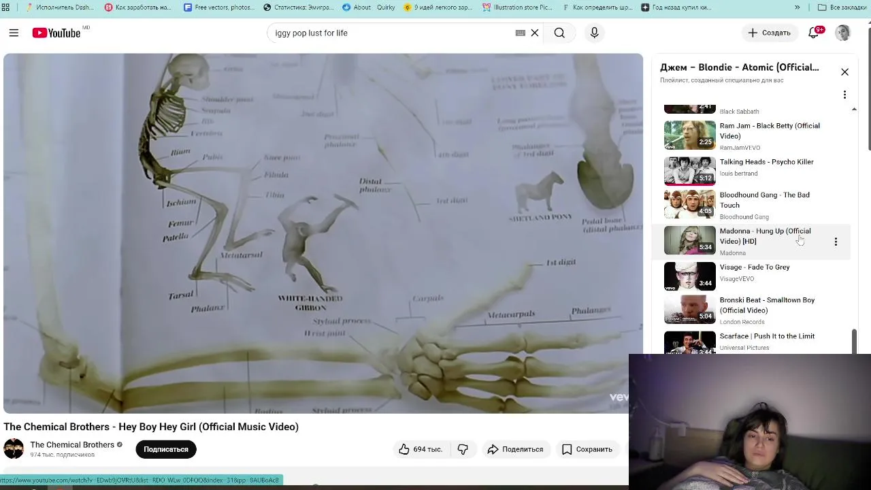Click the Black Sabbath channel name in playlist

coord(739,112)
